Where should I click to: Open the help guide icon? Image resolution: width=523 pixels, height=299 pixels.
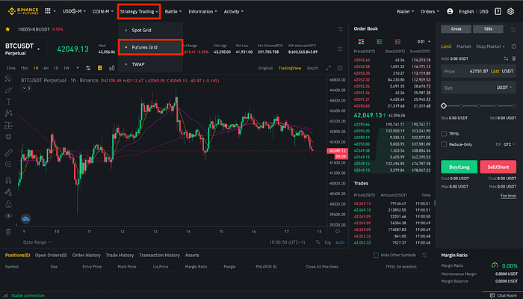[x=498, y=11]
